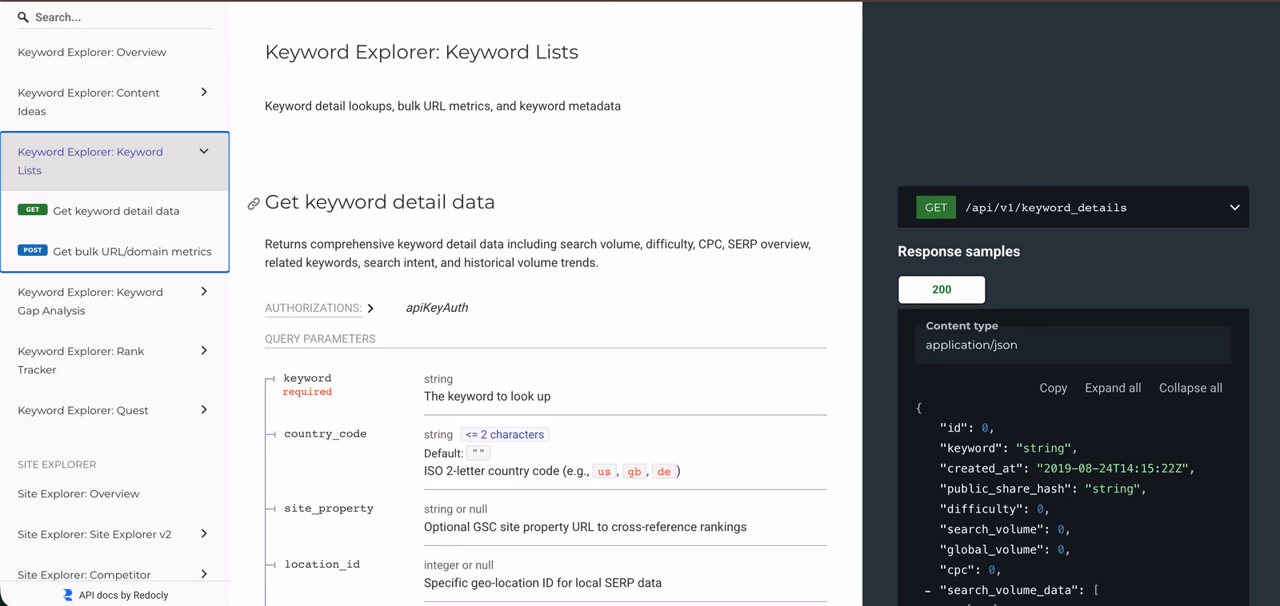Click the Get keyword detail data heading

[380, 202]
